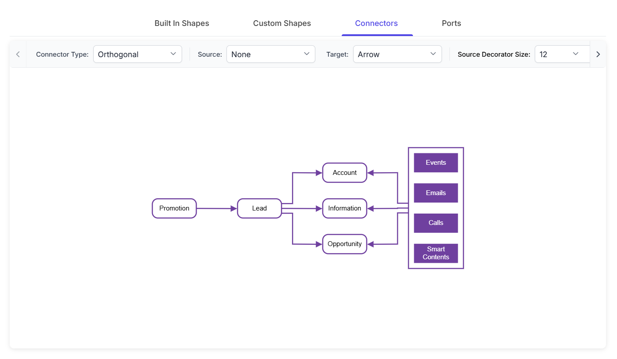617x359 pixels.
Task: Go to the Ports tab
Action: pos(452,23)
